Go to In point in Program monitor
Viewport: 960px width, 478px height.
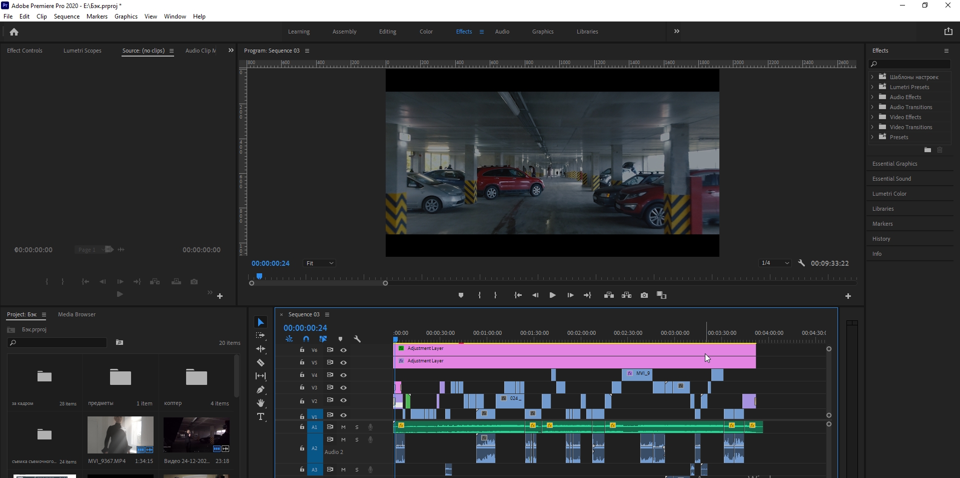[518, 295]
